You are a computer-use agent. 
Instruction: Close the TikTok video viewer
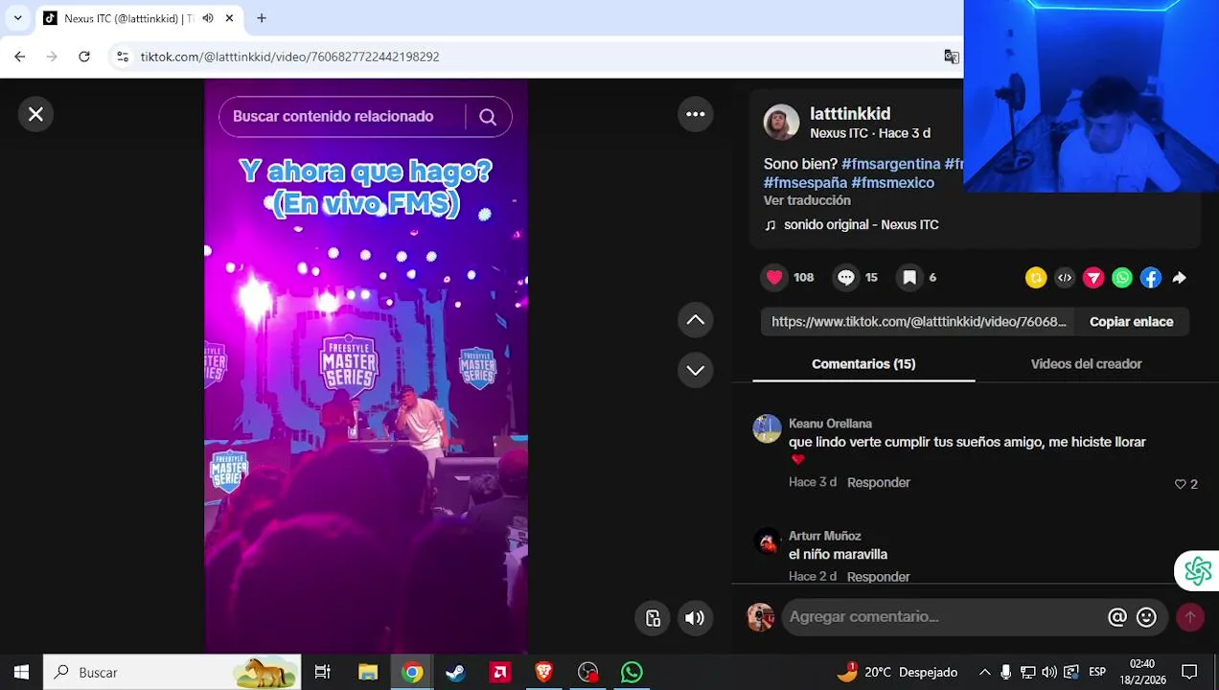click(35, 114)
